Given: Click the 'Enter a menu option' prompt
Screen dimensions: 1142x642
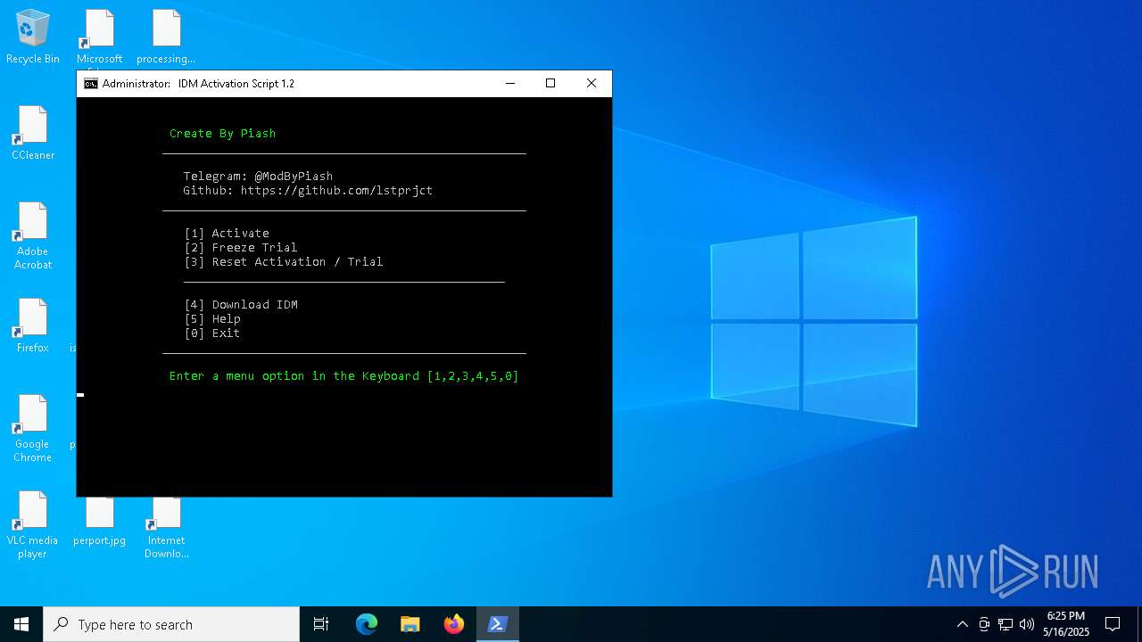Looking at the screenshot, I should click(344, 376).
